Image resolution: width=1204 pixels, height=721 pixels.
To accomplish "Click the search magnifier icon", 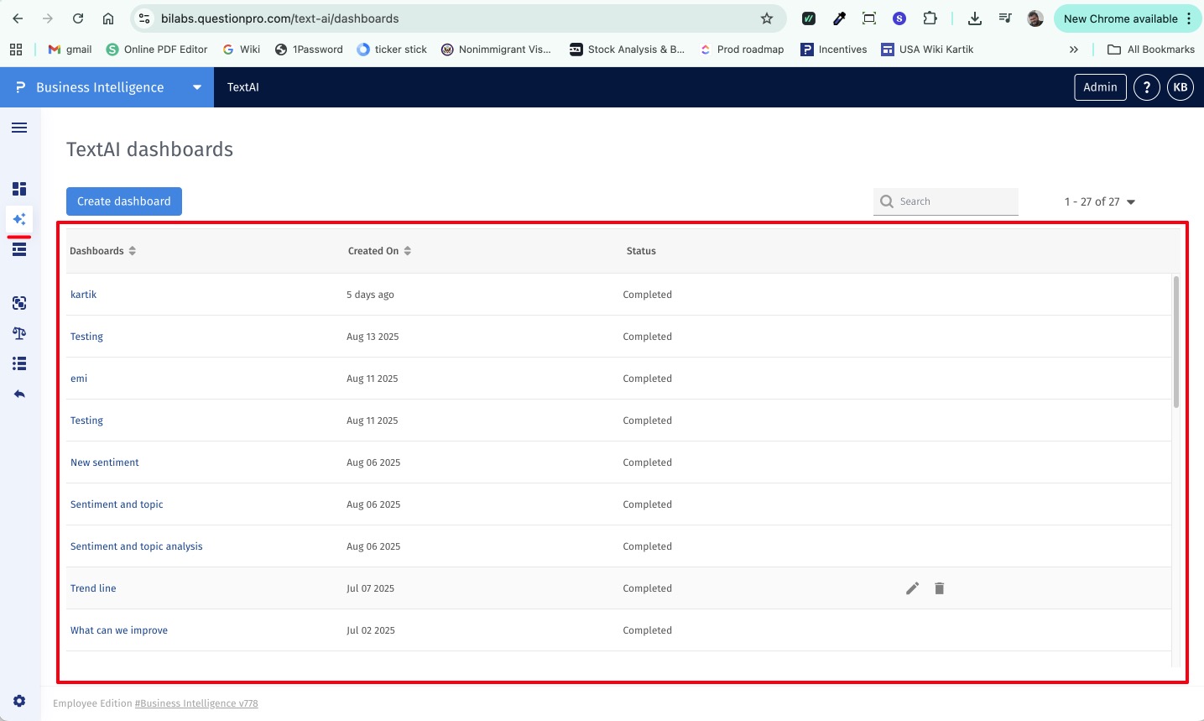I will tap(887, 201).
